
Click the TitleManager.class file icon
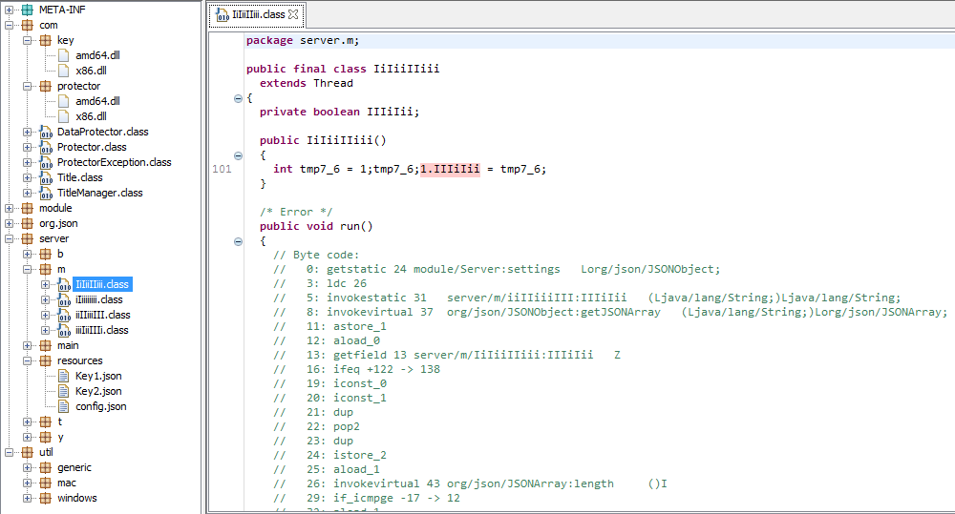point(45,193)
